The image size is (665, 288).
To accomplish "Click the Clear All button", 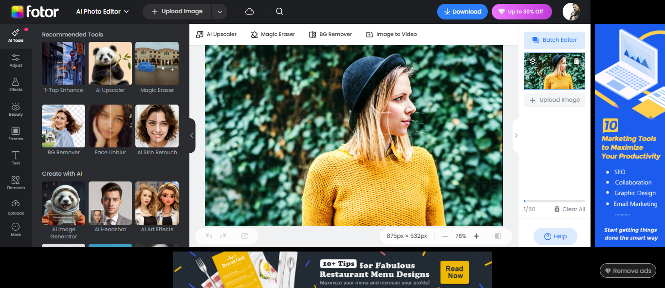I will [x=570, y=209].
